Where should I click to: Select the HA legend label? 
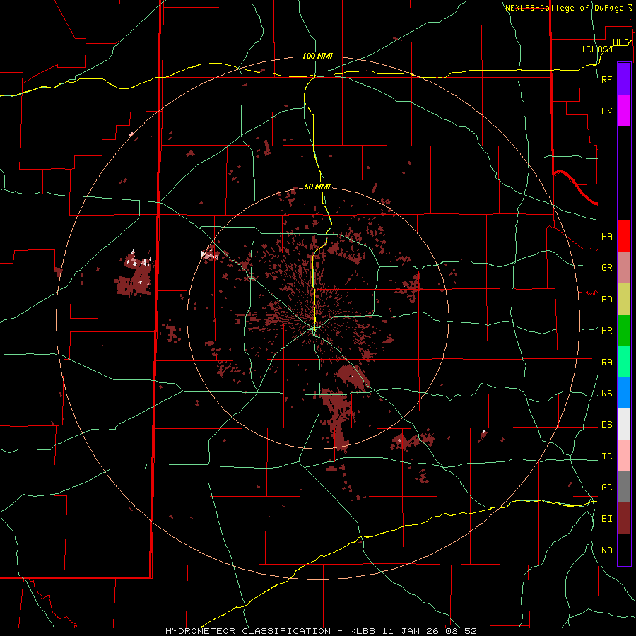[x=607, y=237]
